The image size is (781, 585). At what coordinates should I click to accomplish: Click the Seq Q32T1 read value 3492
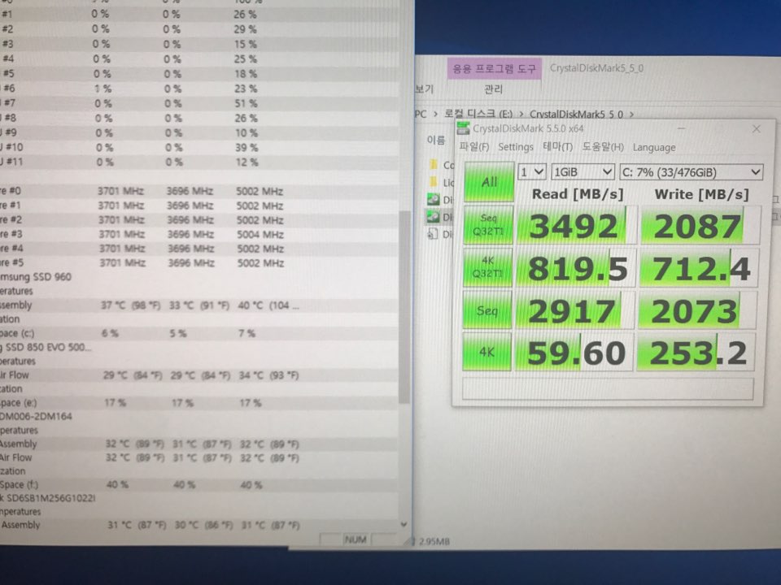click(x=575, y=226)
